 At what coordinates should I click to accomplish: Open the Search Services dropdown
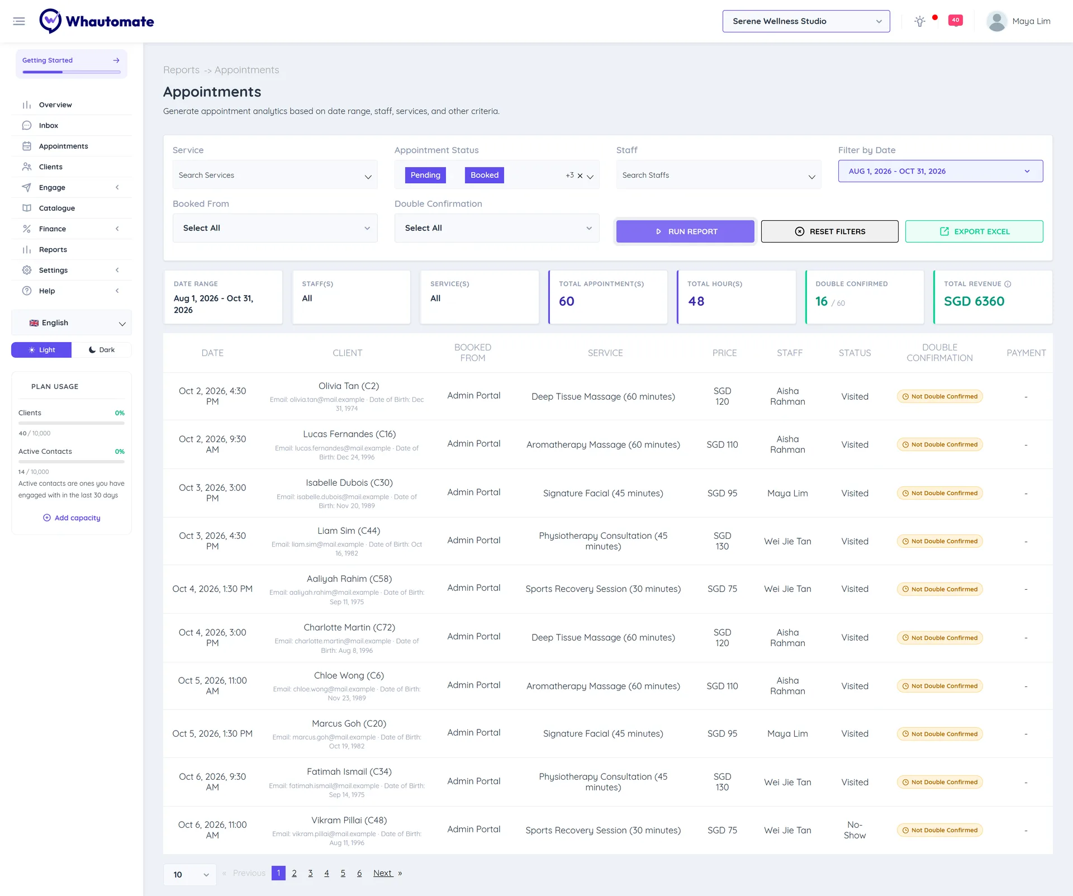275,175
